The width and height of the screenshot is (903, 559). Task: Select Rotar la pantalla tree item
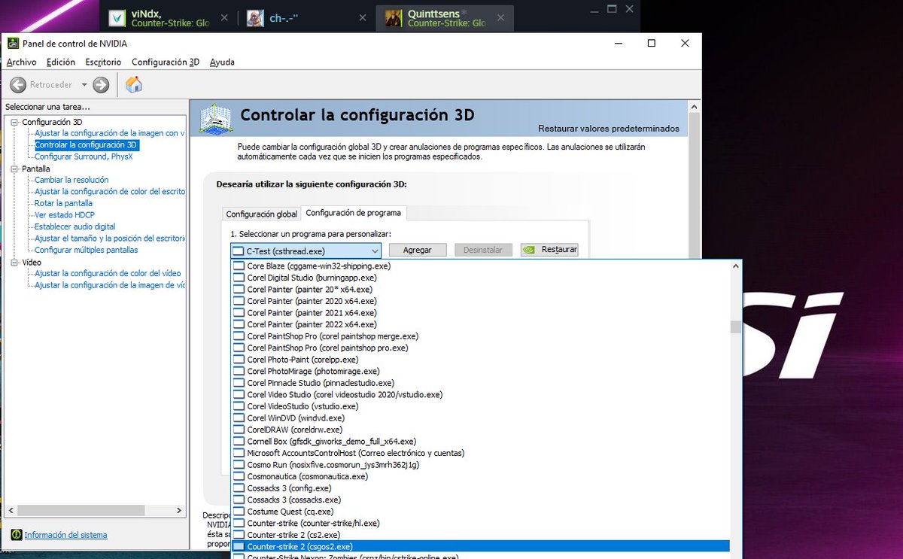(x=64, y=203)
